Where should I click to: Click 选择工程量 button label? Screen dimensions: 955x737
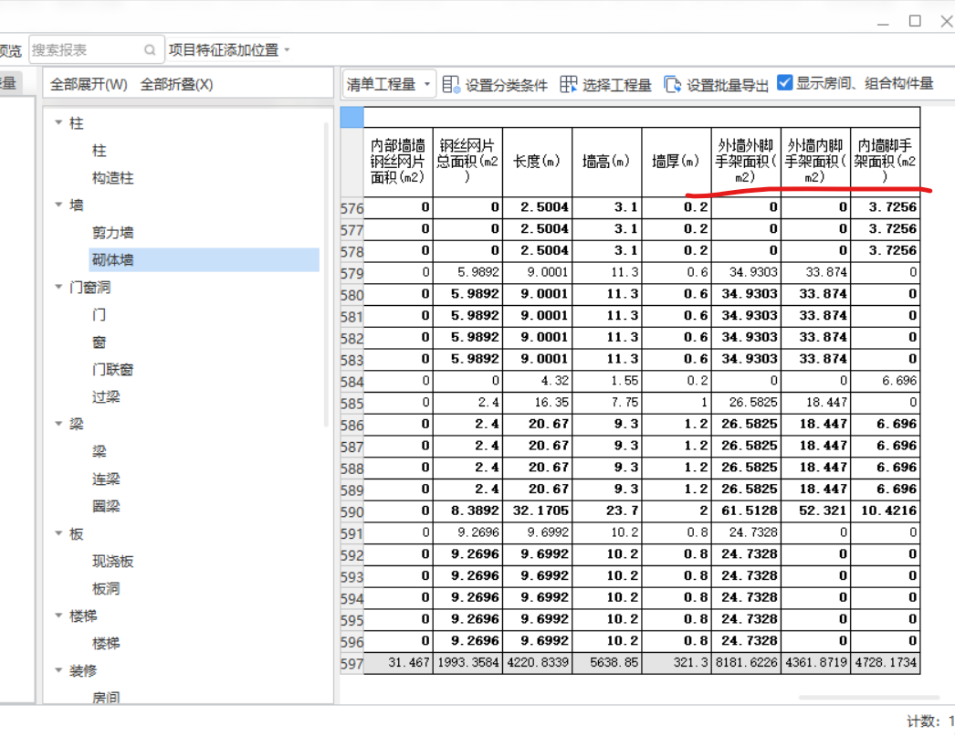[x=617, y=85]
